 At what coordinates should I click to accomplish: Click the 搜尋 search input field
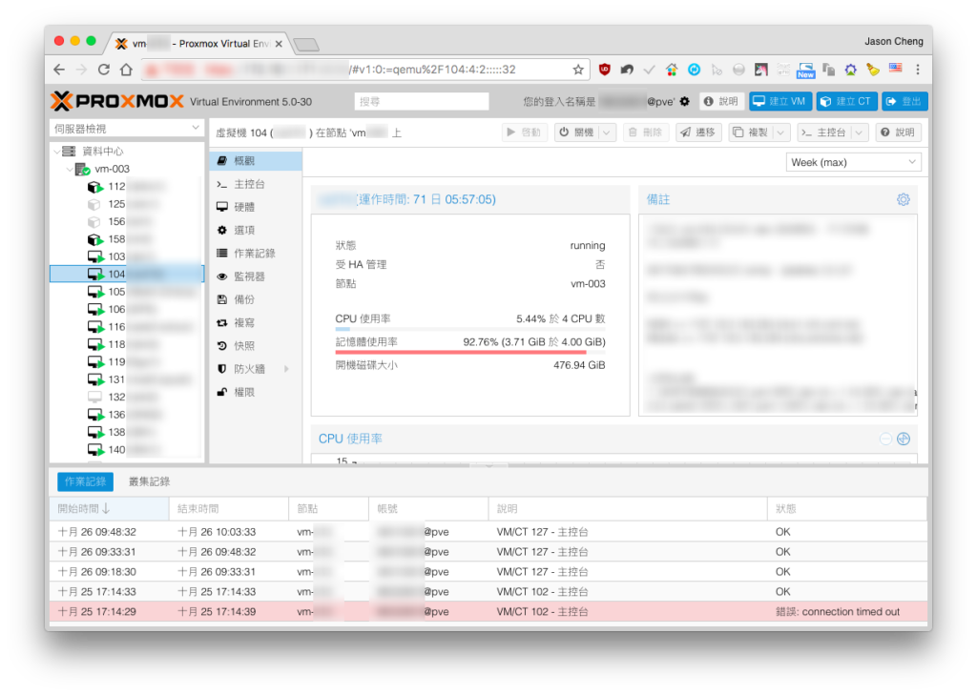click(x=422, y=101)
